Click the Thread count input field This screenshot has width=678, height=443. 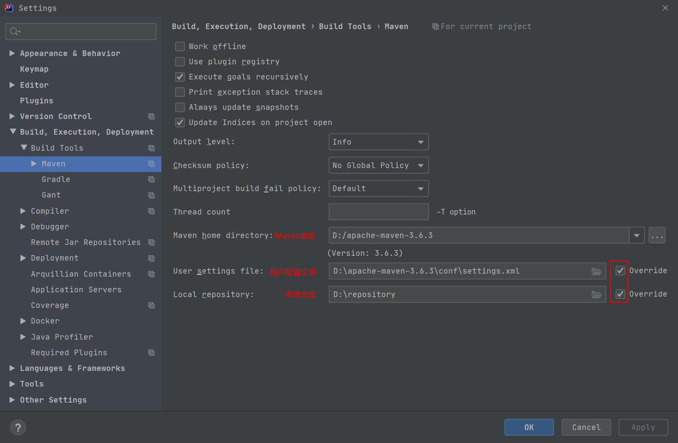[378, 212]
